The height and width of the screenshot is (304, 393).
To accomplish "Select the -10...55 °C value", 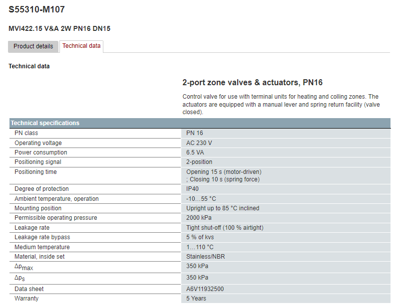I will pos(201,199).
